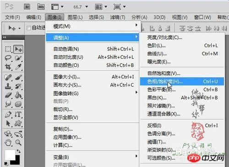Select the Zoom magnifier tool
The width and height of the screenshot is (229, 167).
point(18,143)
